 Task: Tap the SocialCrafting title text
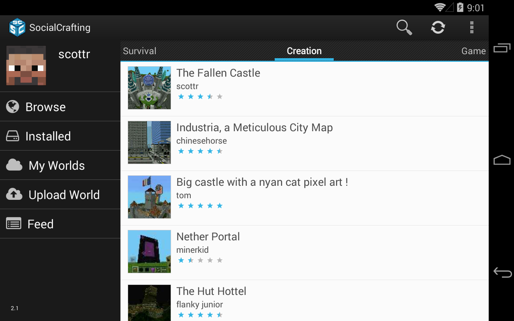[x=60, y=28]
